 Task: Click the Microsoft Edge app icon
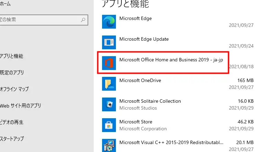tap(109, 22)
